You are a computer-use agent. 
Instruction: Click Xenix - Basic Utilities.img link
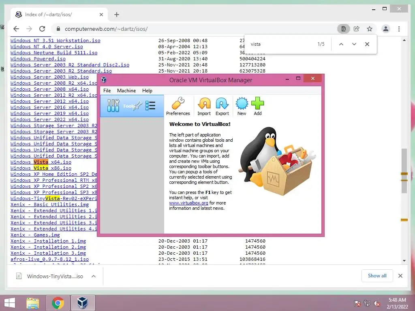click(x=49, y=204)
